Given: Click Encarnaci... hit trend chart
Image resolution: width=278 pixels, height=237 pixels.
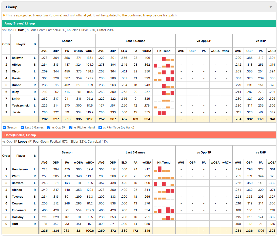Looking at the screenshot, I should (164, 210).
